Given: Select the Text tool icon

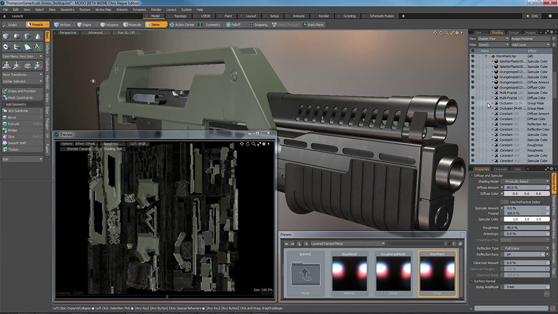Looking at the screenshot, I should click(x=38, y=47).
